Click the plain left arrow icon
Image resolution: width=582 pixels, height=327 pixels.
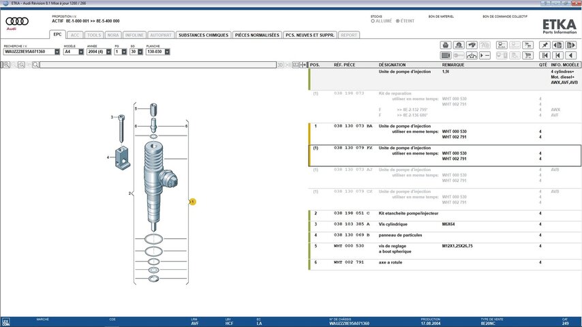[570, 55]
